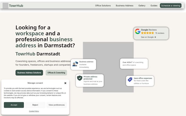Close the Manage consent dialog
This screenshot has width=186, height=116.
click(65, 83)
